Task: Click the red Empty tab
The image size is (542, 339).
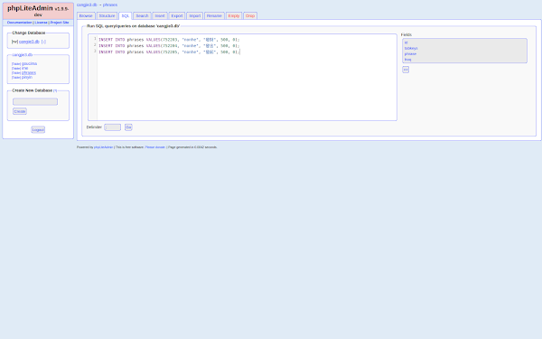Action: pyautogui.click(x=234, y=16)
